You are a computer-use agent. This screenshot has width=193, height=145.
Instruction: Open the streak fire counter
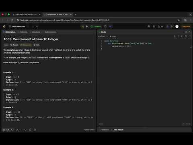[160, 27]
